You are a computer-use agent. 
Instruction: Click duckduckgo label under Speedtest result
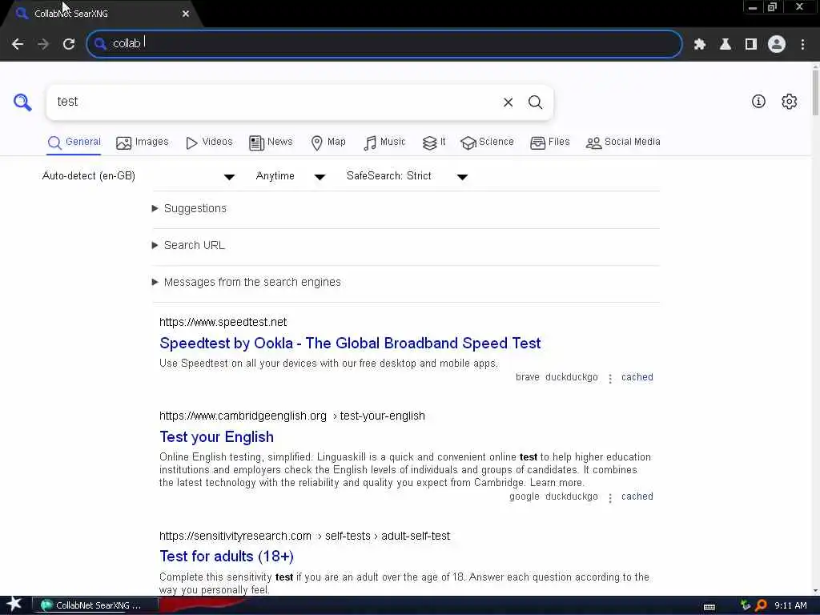tap(571, 377)
